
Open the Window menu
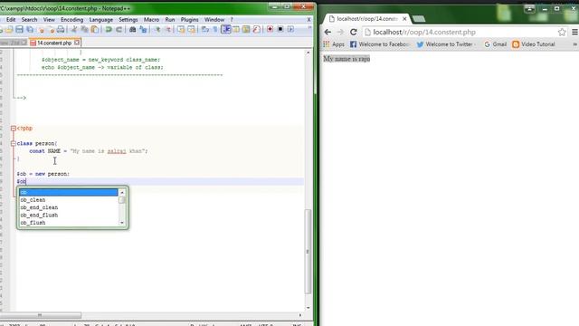pos(214,20)
